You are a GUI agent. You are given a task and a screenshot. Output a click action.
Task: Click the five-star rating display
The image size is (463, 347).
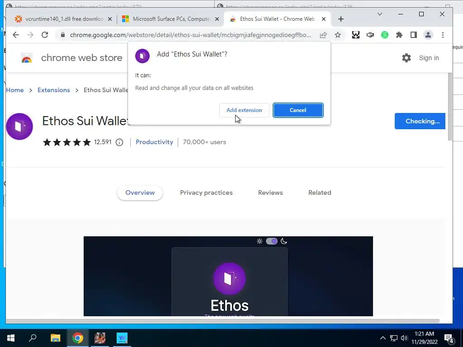pos(67,142)
